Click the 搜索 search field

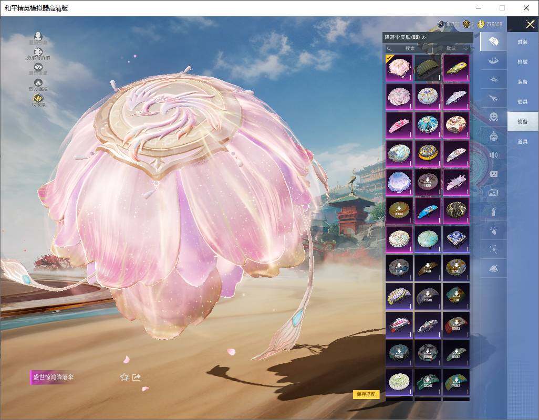[409, 48]
